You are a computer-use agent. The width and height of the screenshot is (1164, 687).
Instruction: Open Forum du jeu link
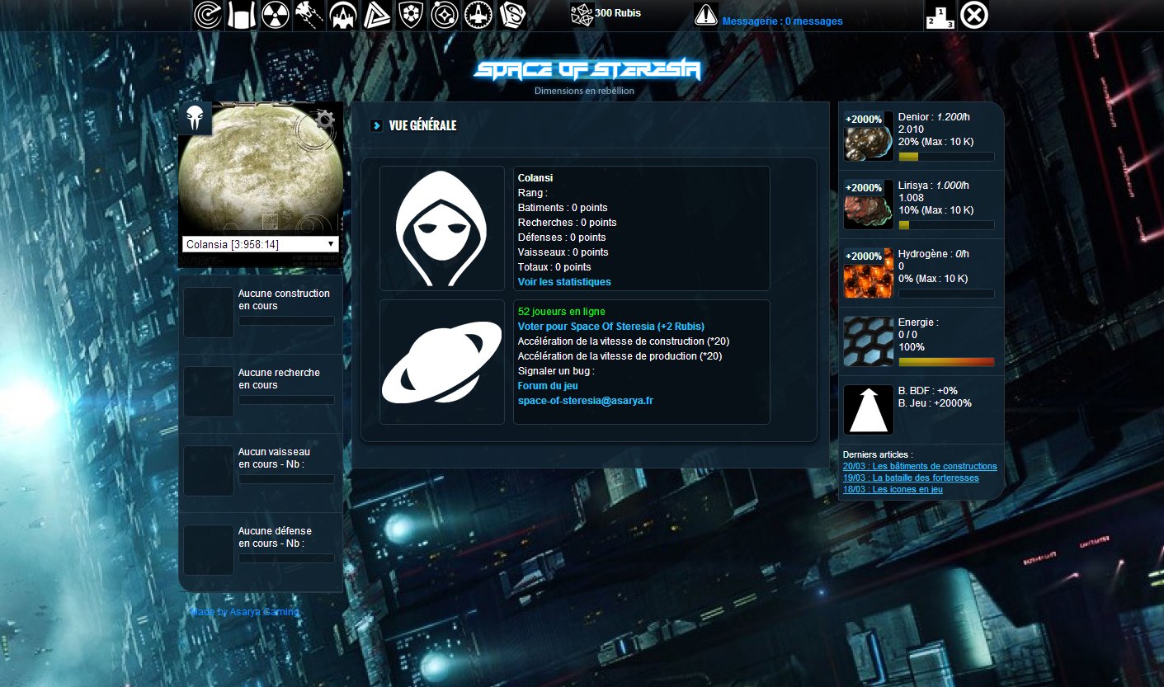click(548, 386)
